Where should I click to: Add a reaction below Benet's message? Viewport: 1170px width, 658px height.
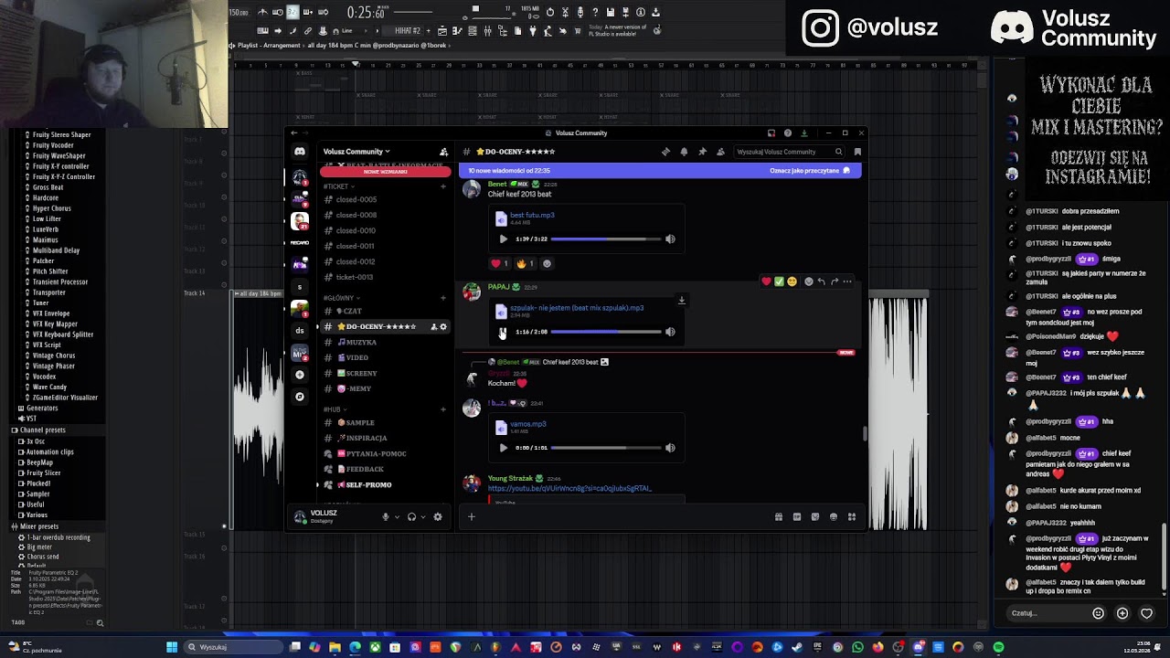point(547,263)
